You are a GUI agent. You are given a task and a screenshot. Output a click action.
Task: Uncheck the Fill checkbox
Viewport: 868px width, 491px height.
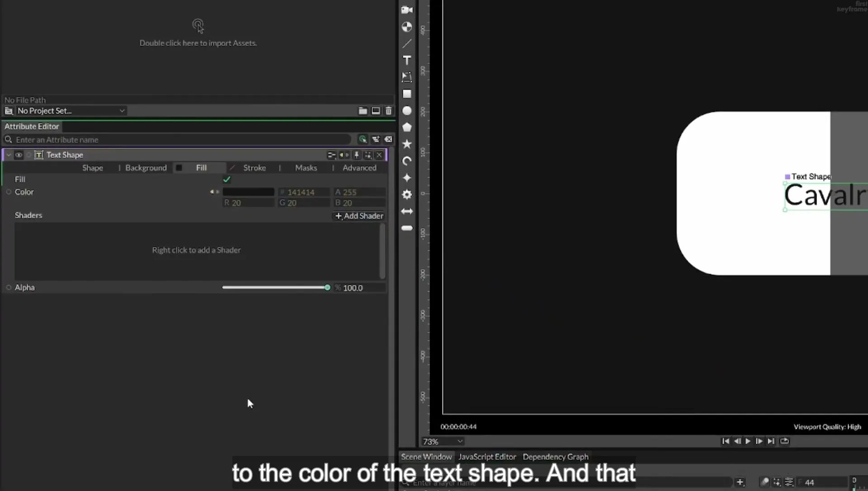click(226, 180)
